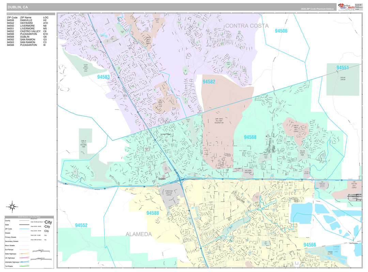Click the Toll Roads green line symbol
The height and width of the screenshot is (272, 368).
coord(24,266)
